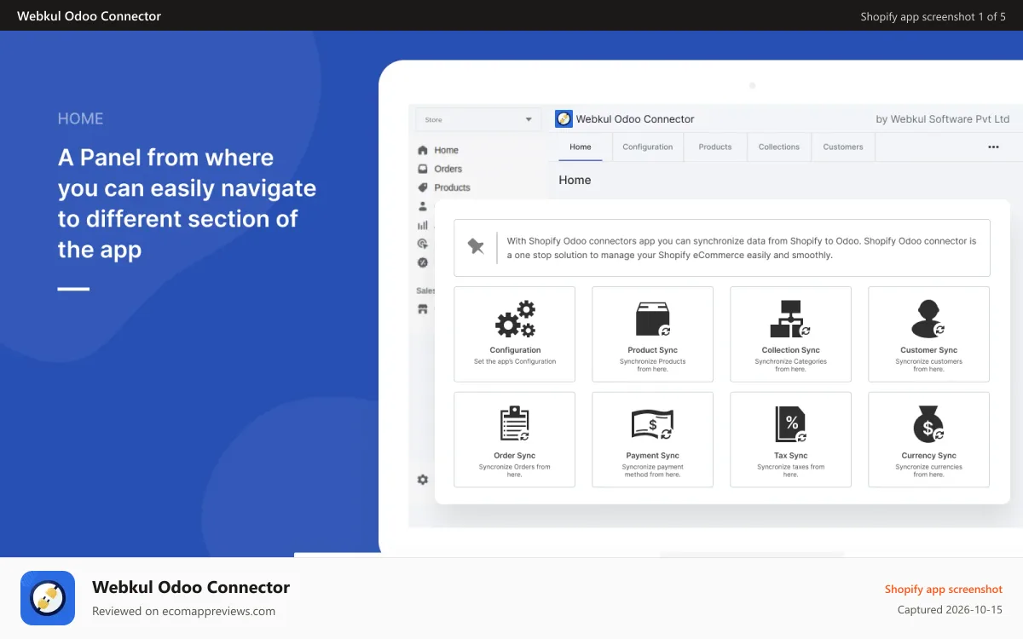
Task: Click 'Shopify app screenshot 1 of 5' text
Action: point(933,16)
